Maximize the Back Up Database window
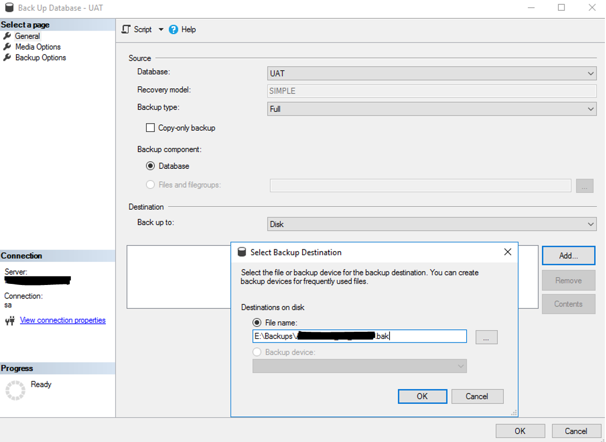The width and height of the screenshot is (606, 442). pyautogui.click(x=561, y=8)
